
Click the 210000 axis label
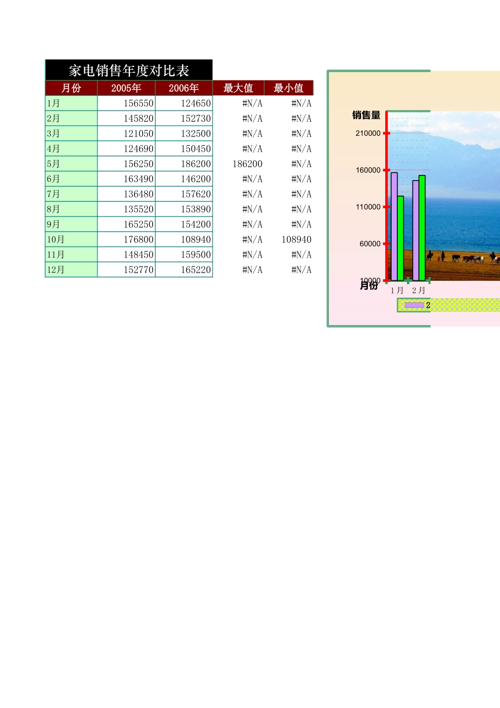pos(367,133)
